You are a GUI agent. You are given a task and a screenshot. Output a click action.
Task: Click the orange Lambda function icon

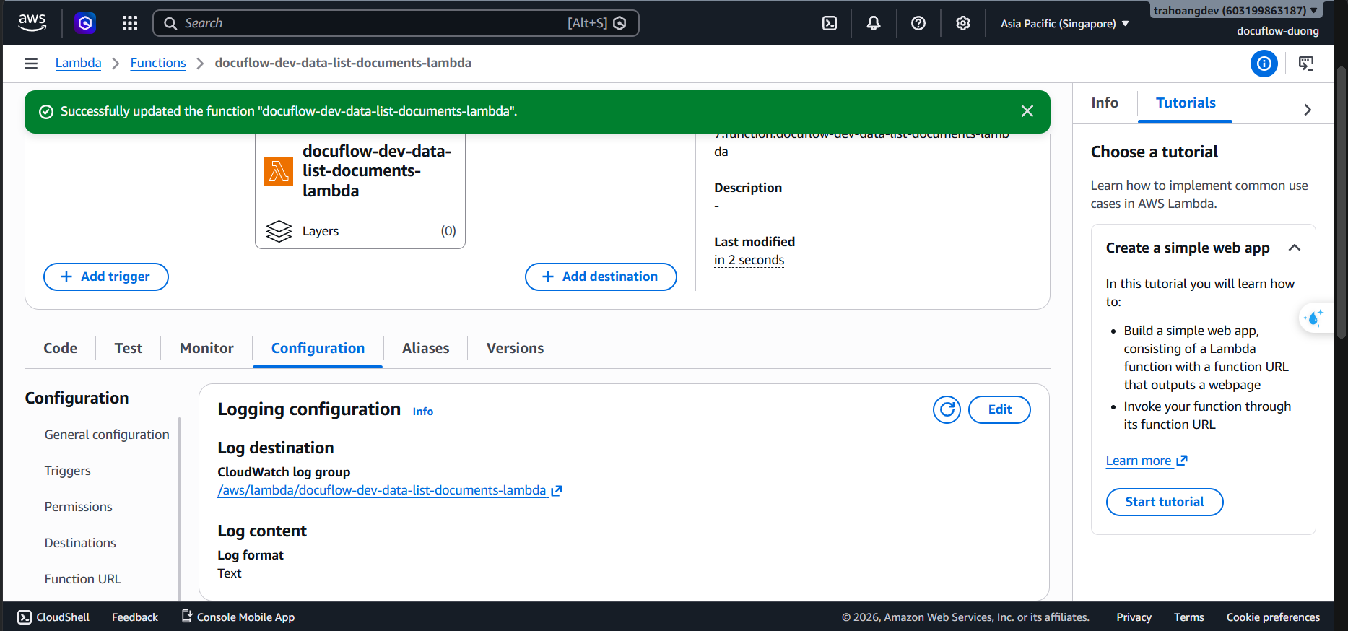pyautogui.click(x=279, y=171)
